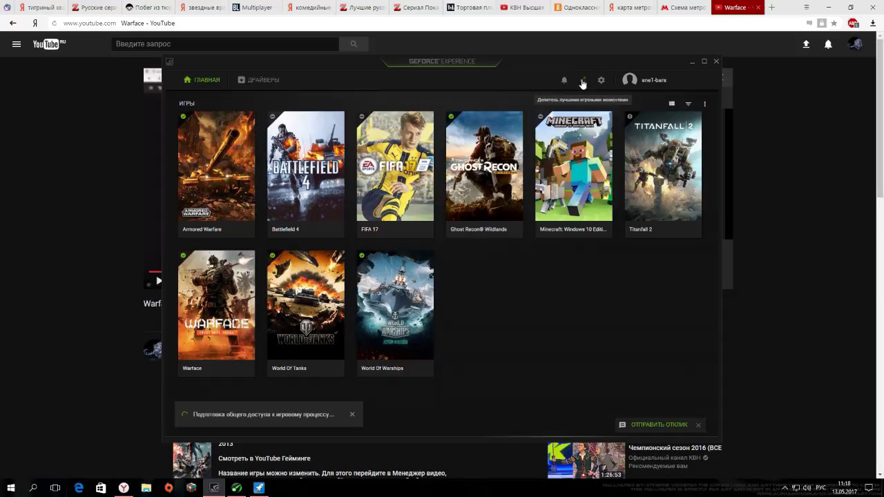Select the Titanfall 2 cover

click(x=663, y=166)
